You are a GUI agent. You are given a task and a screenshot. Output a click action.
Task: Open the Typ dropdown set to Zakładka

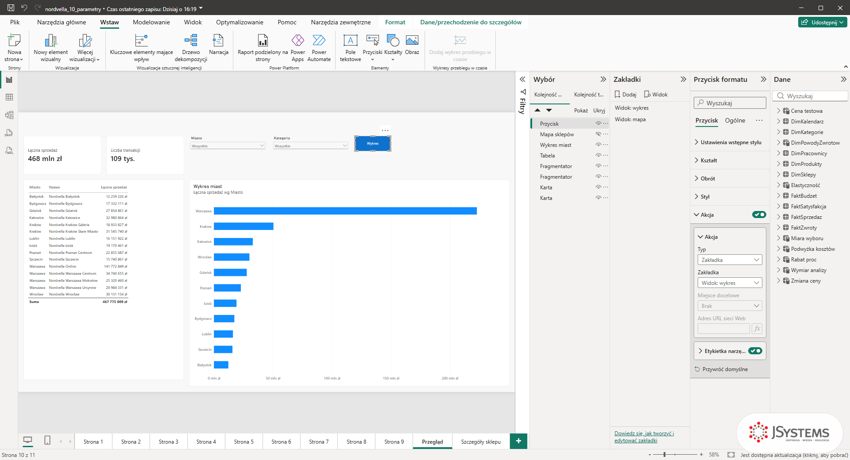[730, 260]
